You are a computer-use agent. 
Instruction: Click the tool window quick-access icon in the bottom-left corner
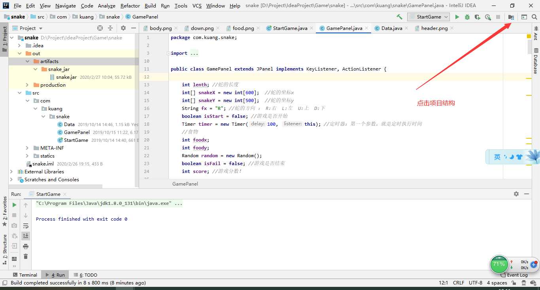(x=5, y=283)
